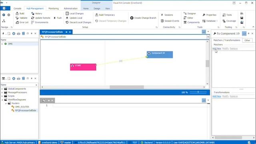This screenshot has width=256, height=144.
Task: Click Remove under Transformations
Action: tap(234, 96)
